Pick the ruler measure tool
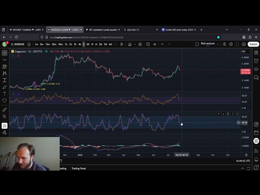Image resolution: width=260 pixels, height=195 pixels. (4, 110)
